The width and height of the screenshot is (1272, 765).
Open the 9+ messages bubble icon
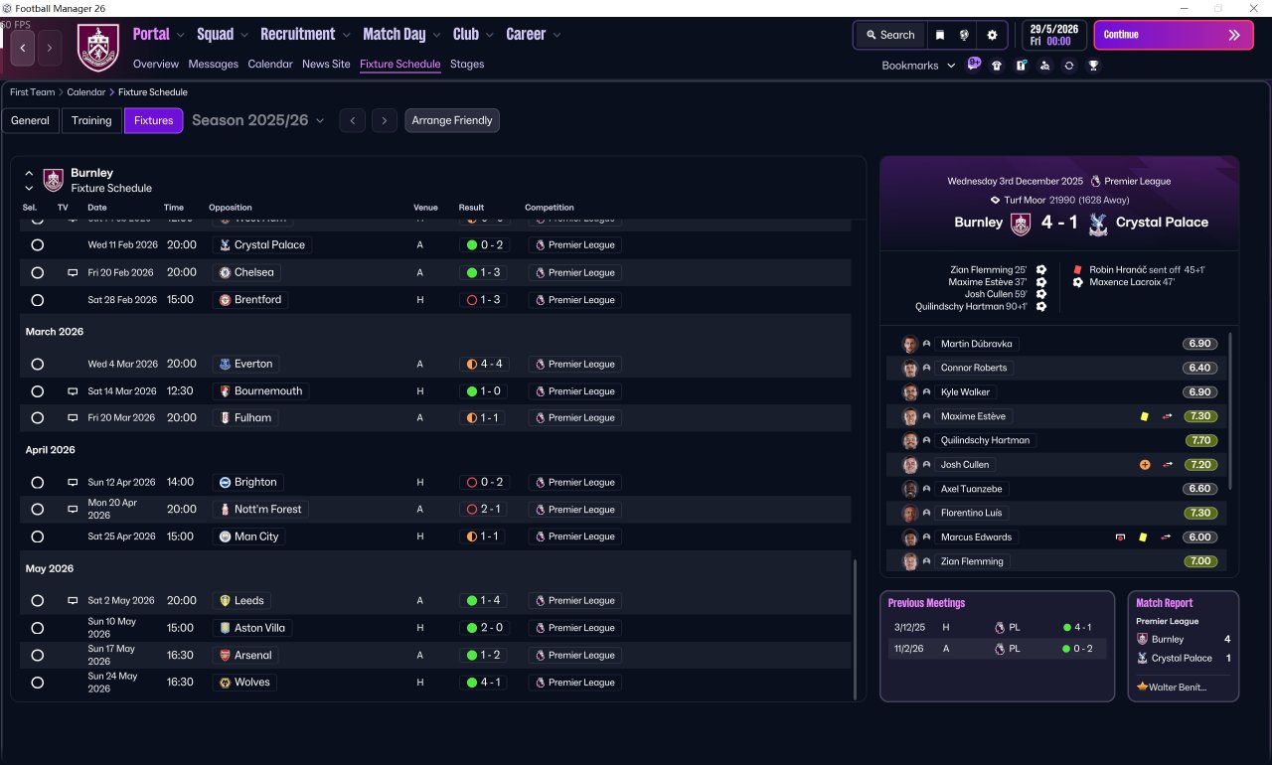pos(974,65)
